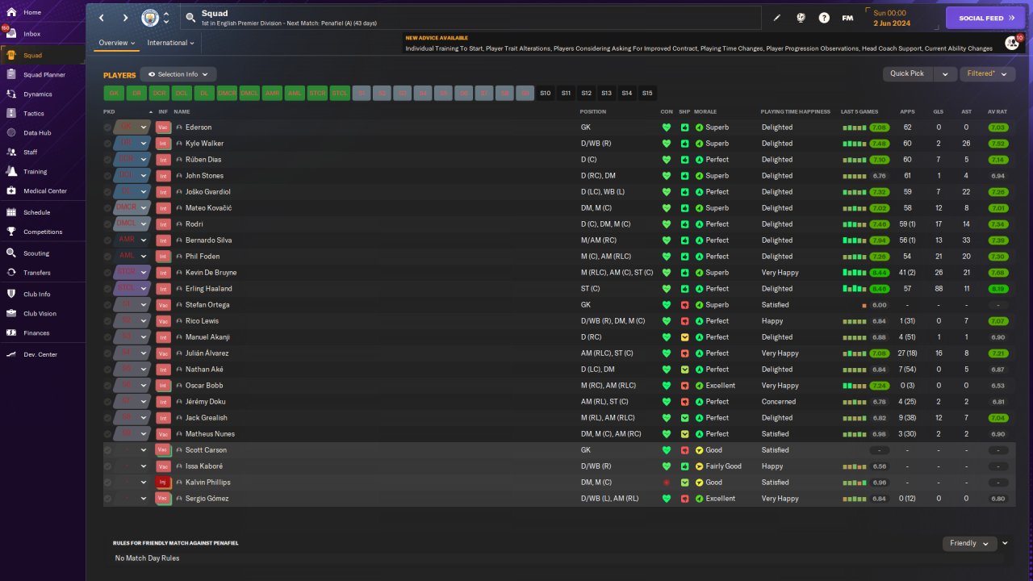Image resolution: width=1033 pixels, height=581 pixels.
Task: Click the Manchester City club badge
Action: (x=150, y=18)
